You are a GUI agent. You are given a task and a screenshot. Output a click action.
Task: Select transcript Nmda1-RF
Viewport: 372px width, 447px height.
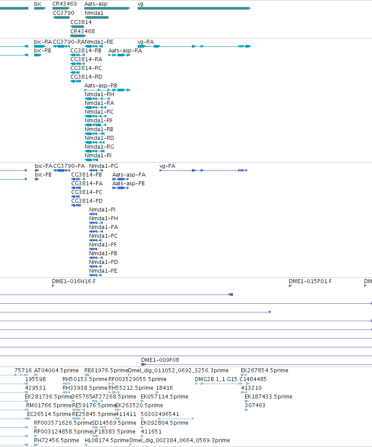(96, 125)
